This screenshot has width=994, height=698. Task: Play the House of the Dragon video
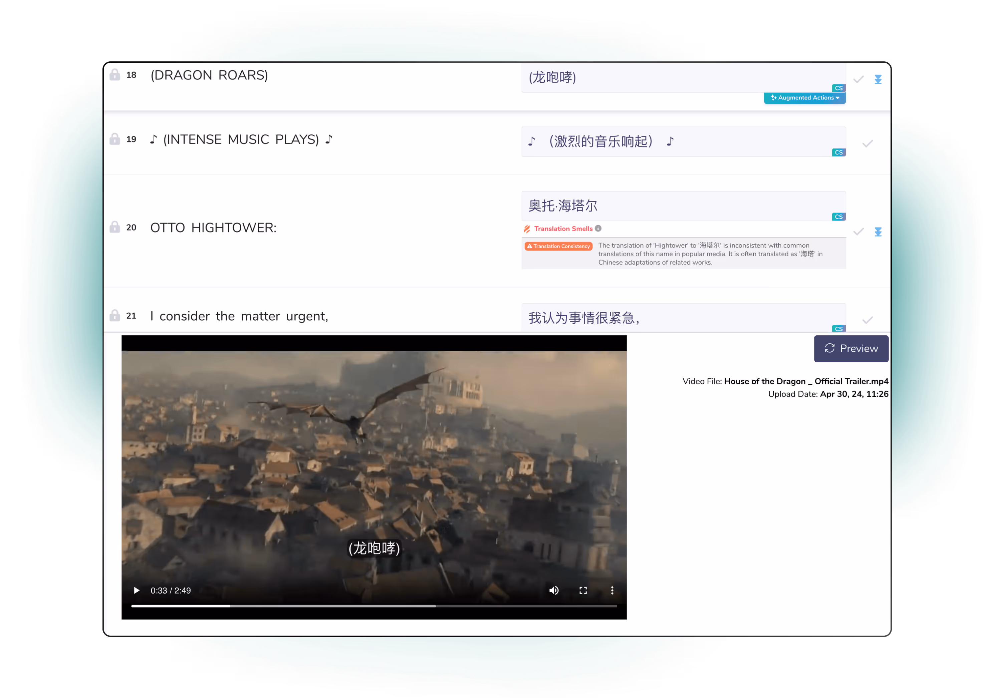pos(137,591)
